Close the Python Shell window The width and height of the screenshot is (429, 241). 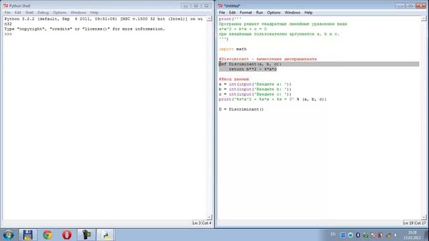206,6
